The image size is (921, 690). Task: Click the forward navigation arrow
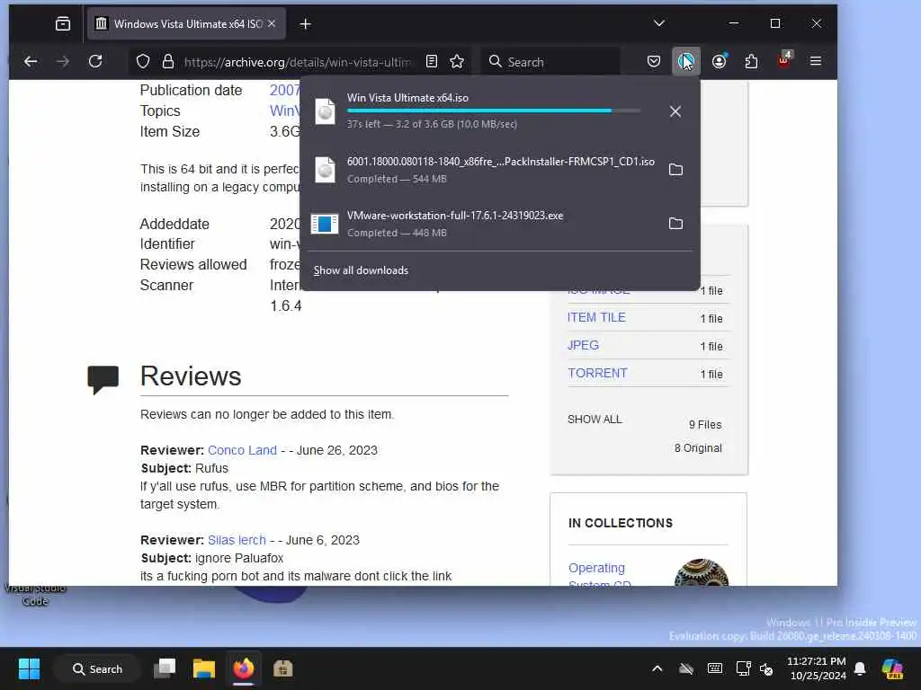[62, 61]
